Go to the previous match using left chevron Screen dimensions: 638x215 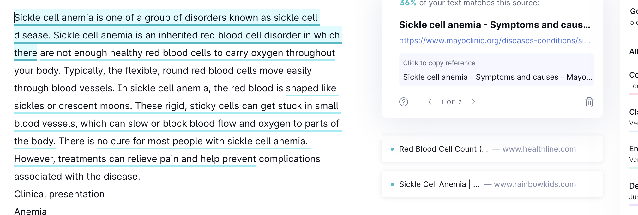430,102
